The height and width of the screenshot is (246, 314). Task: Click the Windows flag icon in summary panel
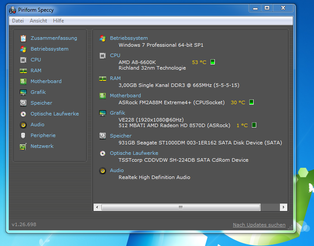click(x=103, y=38)
